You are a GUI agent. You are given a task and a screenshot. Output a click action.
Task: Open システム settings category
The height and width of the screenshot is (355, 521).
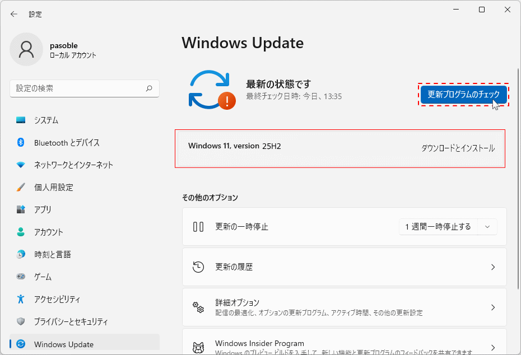pos(46,120)
